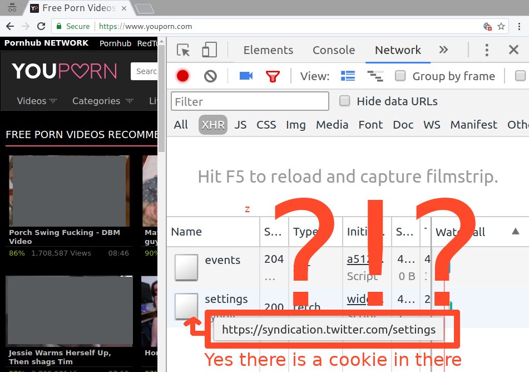This screenshot has height=372, width=529.
Task: Click the network Filter text field
Action: click(x=250, y=101)
